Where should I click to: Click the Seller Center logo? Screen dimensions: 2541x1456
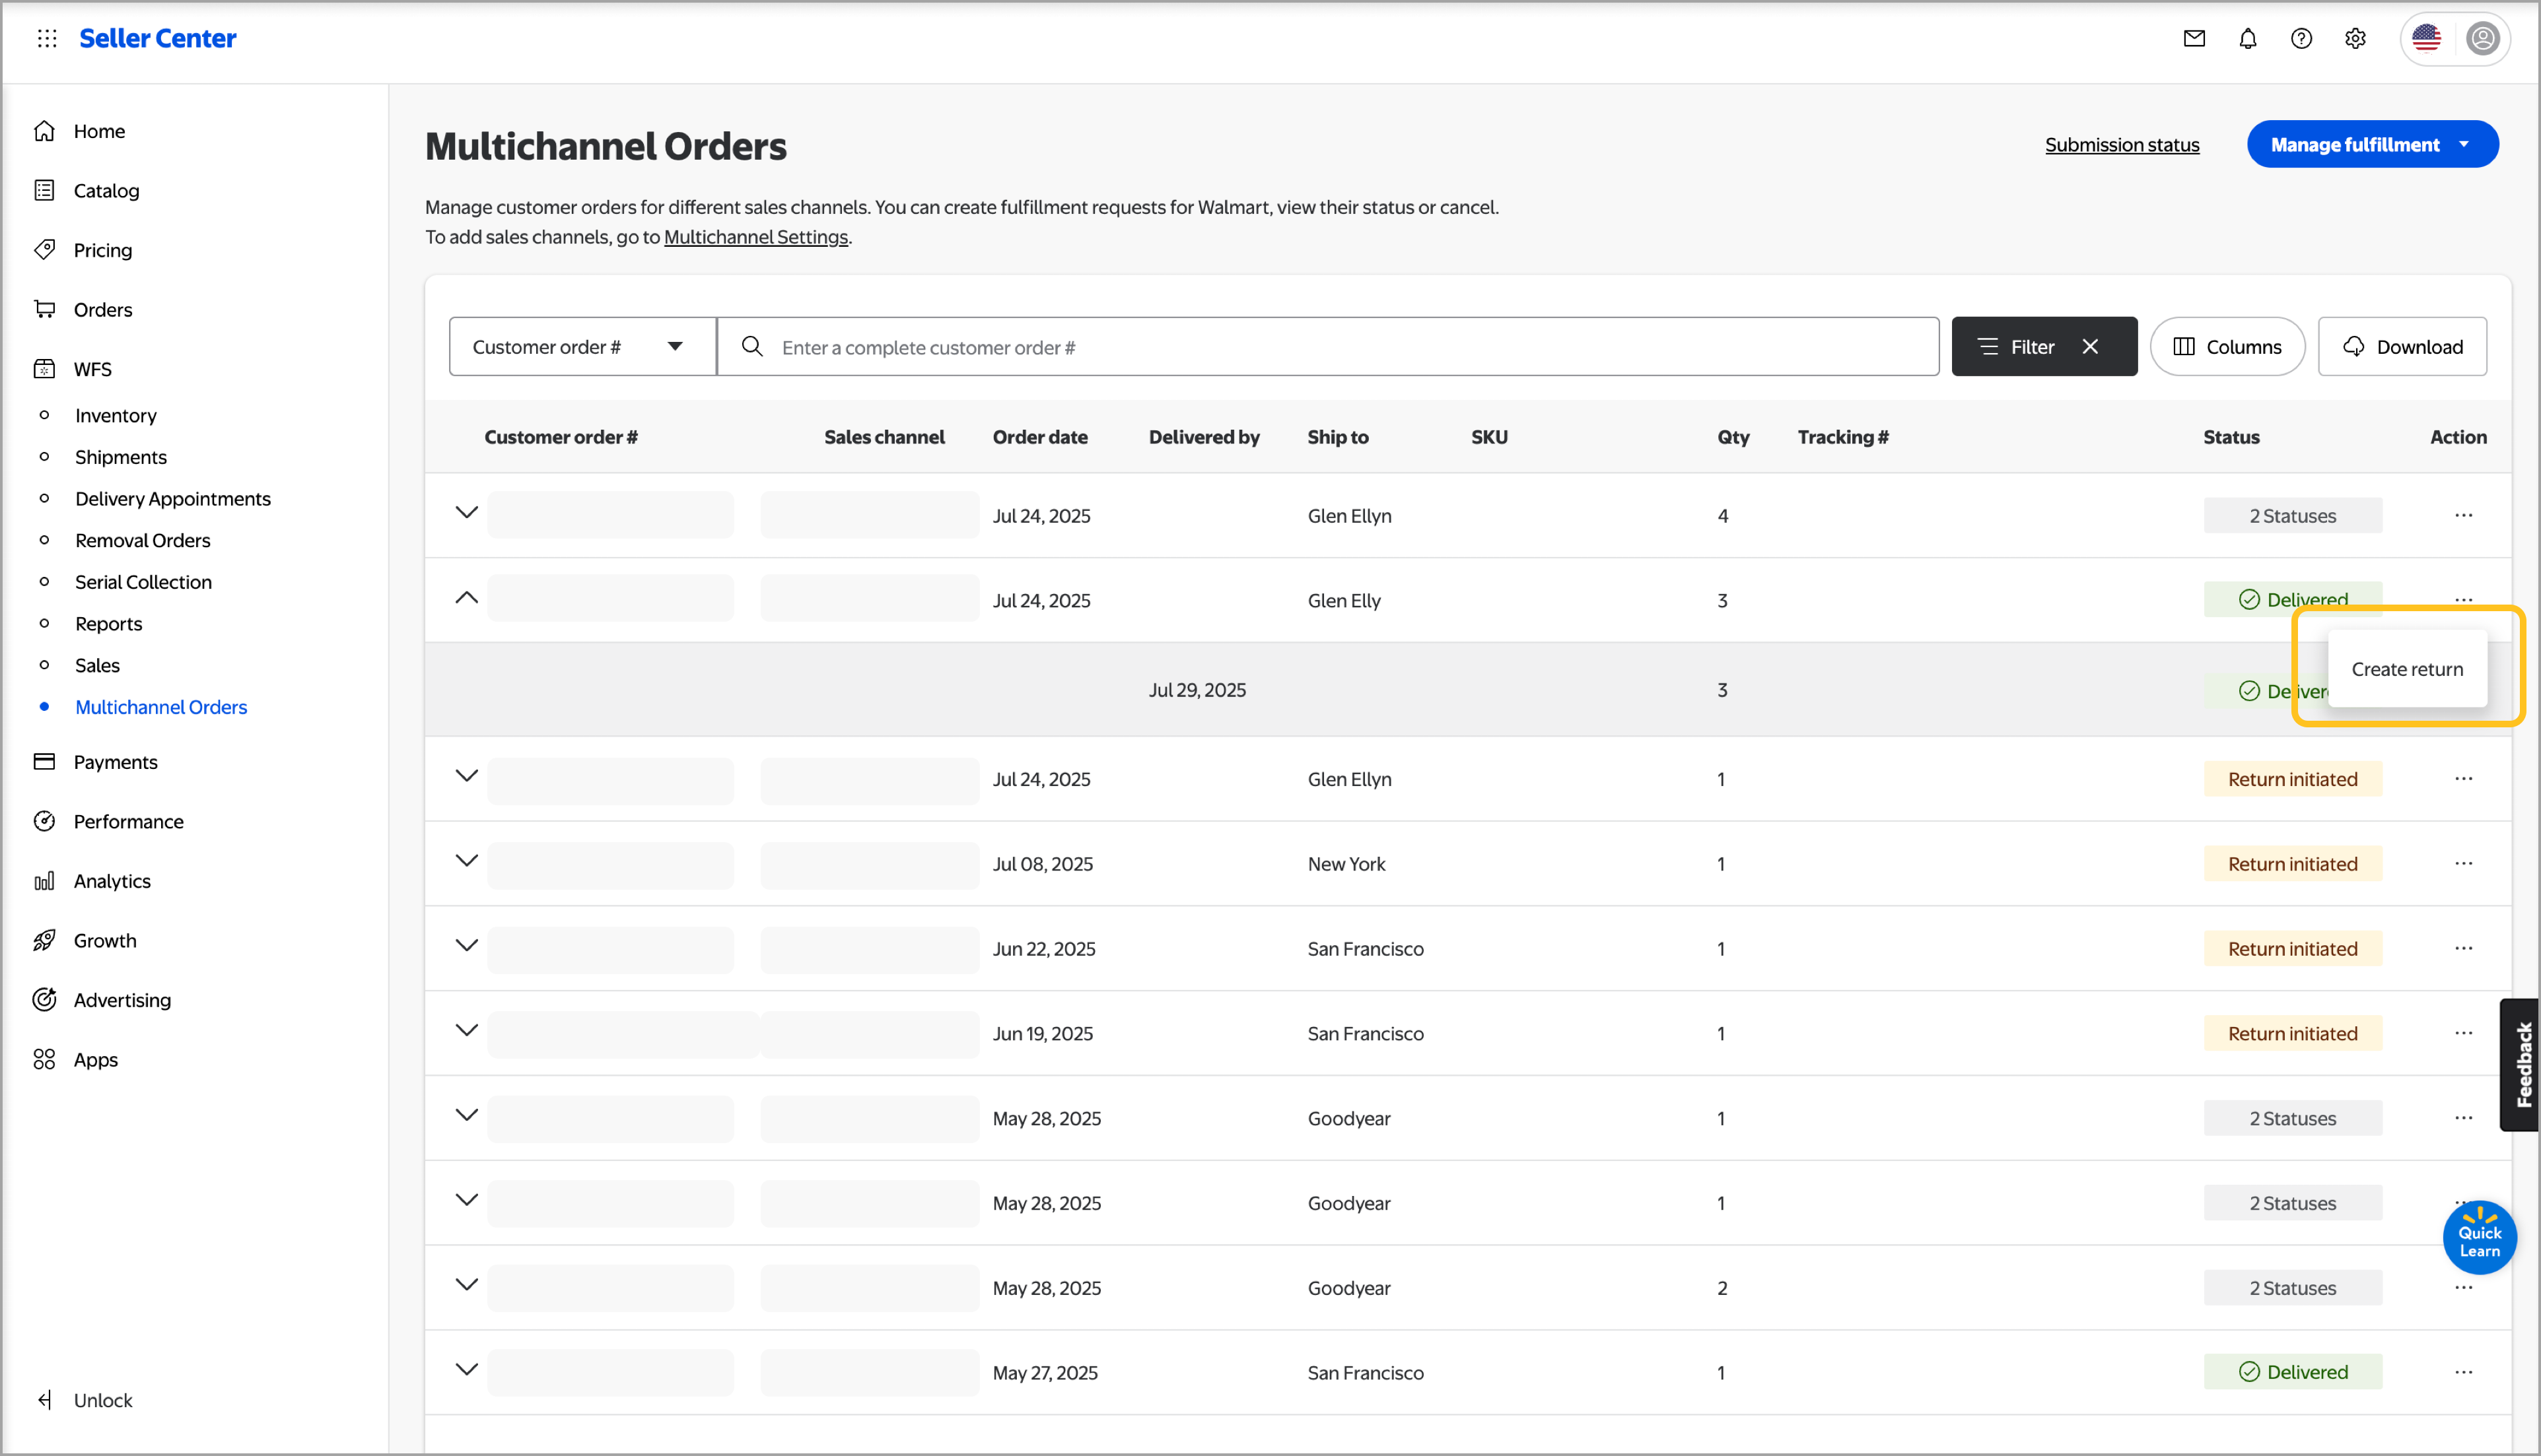click(x=157, y=38)
